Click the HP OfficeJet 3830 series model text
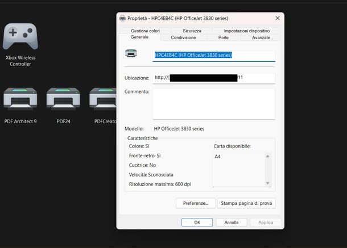 179,129
